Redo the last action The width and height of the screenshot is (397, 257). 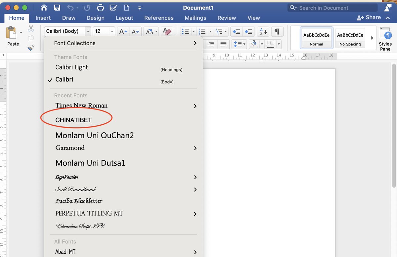click(x=87, y=8)
